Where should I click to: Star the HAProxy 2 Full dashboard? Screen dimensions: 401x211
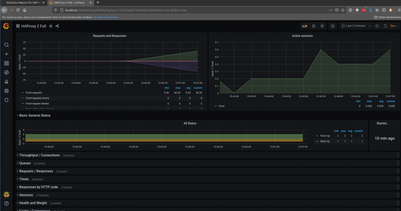[x=51, y=26]
